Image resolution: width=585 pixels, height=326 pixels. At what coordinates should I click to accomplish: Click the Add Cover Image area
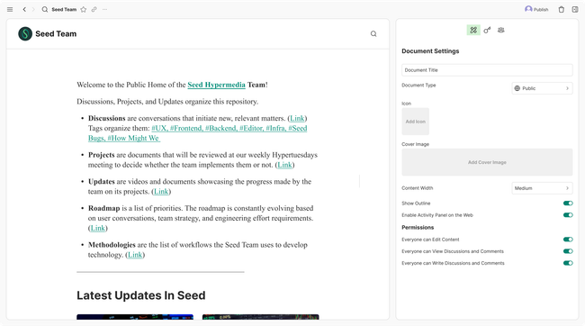click(x=487, y=162)
